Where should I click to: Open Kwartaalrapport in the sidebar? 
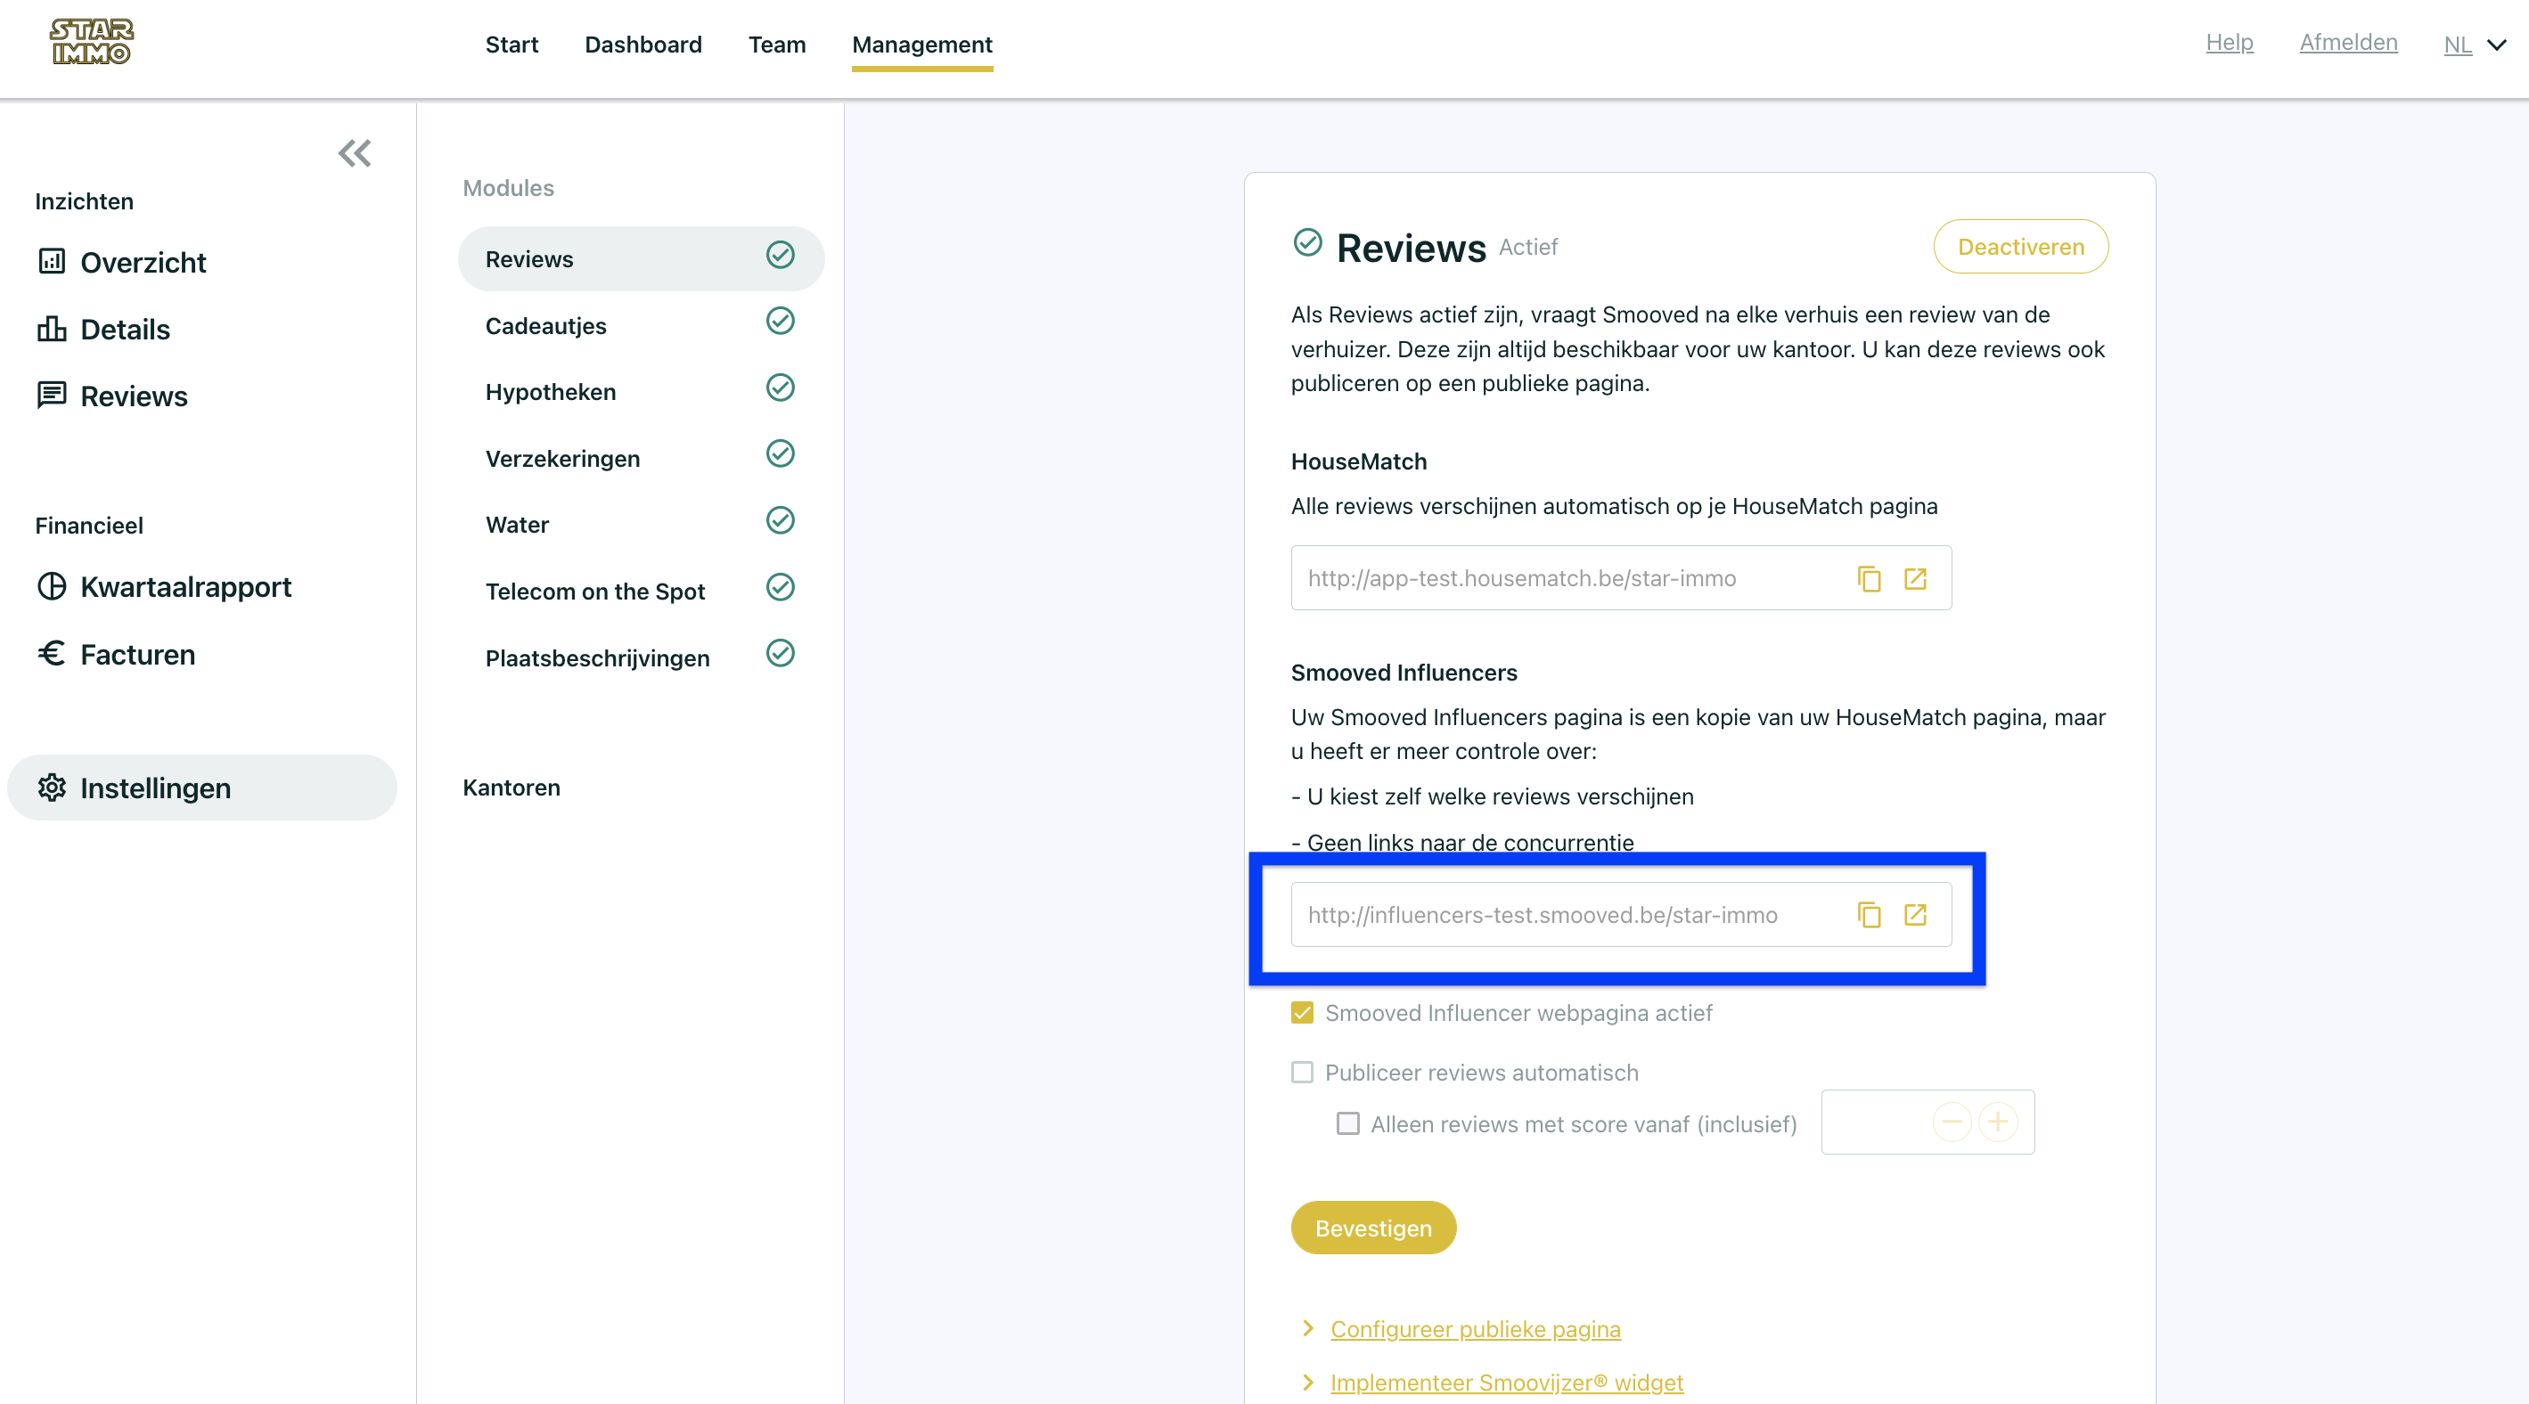tap(185, 587)
